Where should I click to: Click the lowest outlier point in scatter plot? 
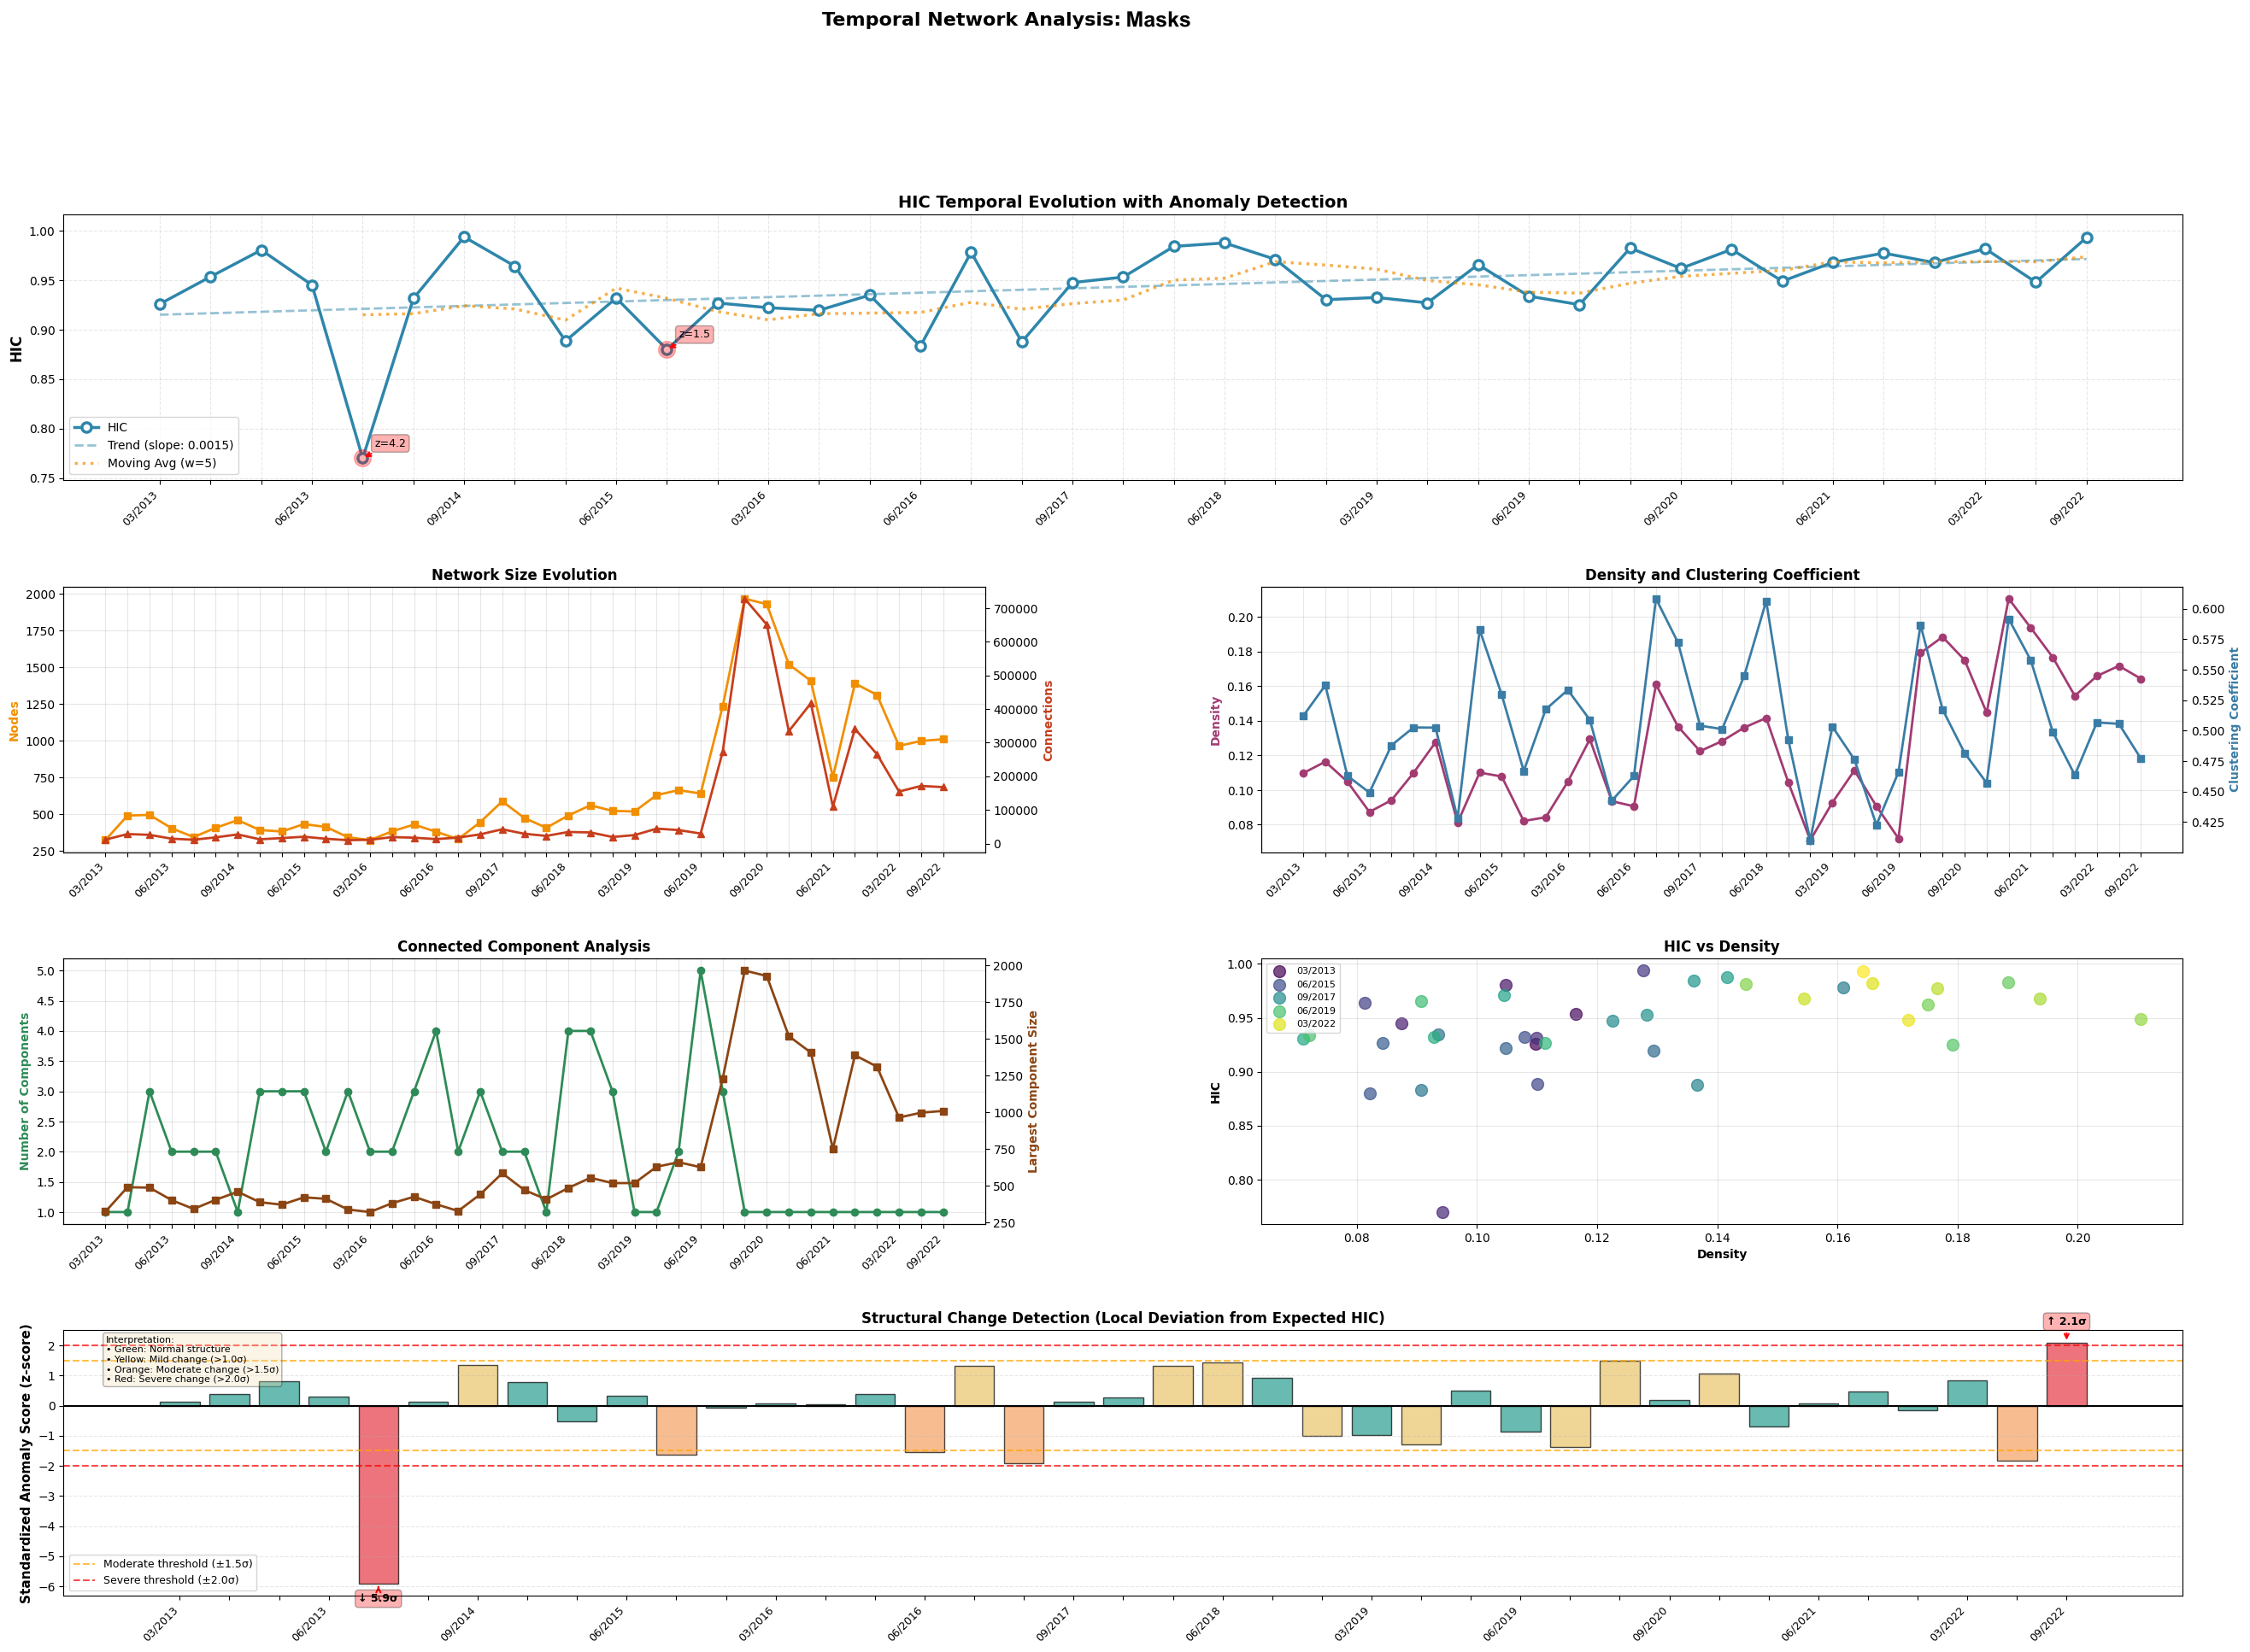pyautogui.click(x=1442, y=1212)
